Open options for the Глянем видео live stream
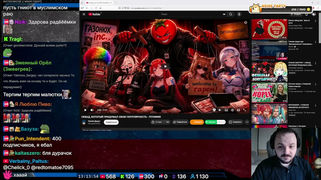 click(x=315, y=42)
